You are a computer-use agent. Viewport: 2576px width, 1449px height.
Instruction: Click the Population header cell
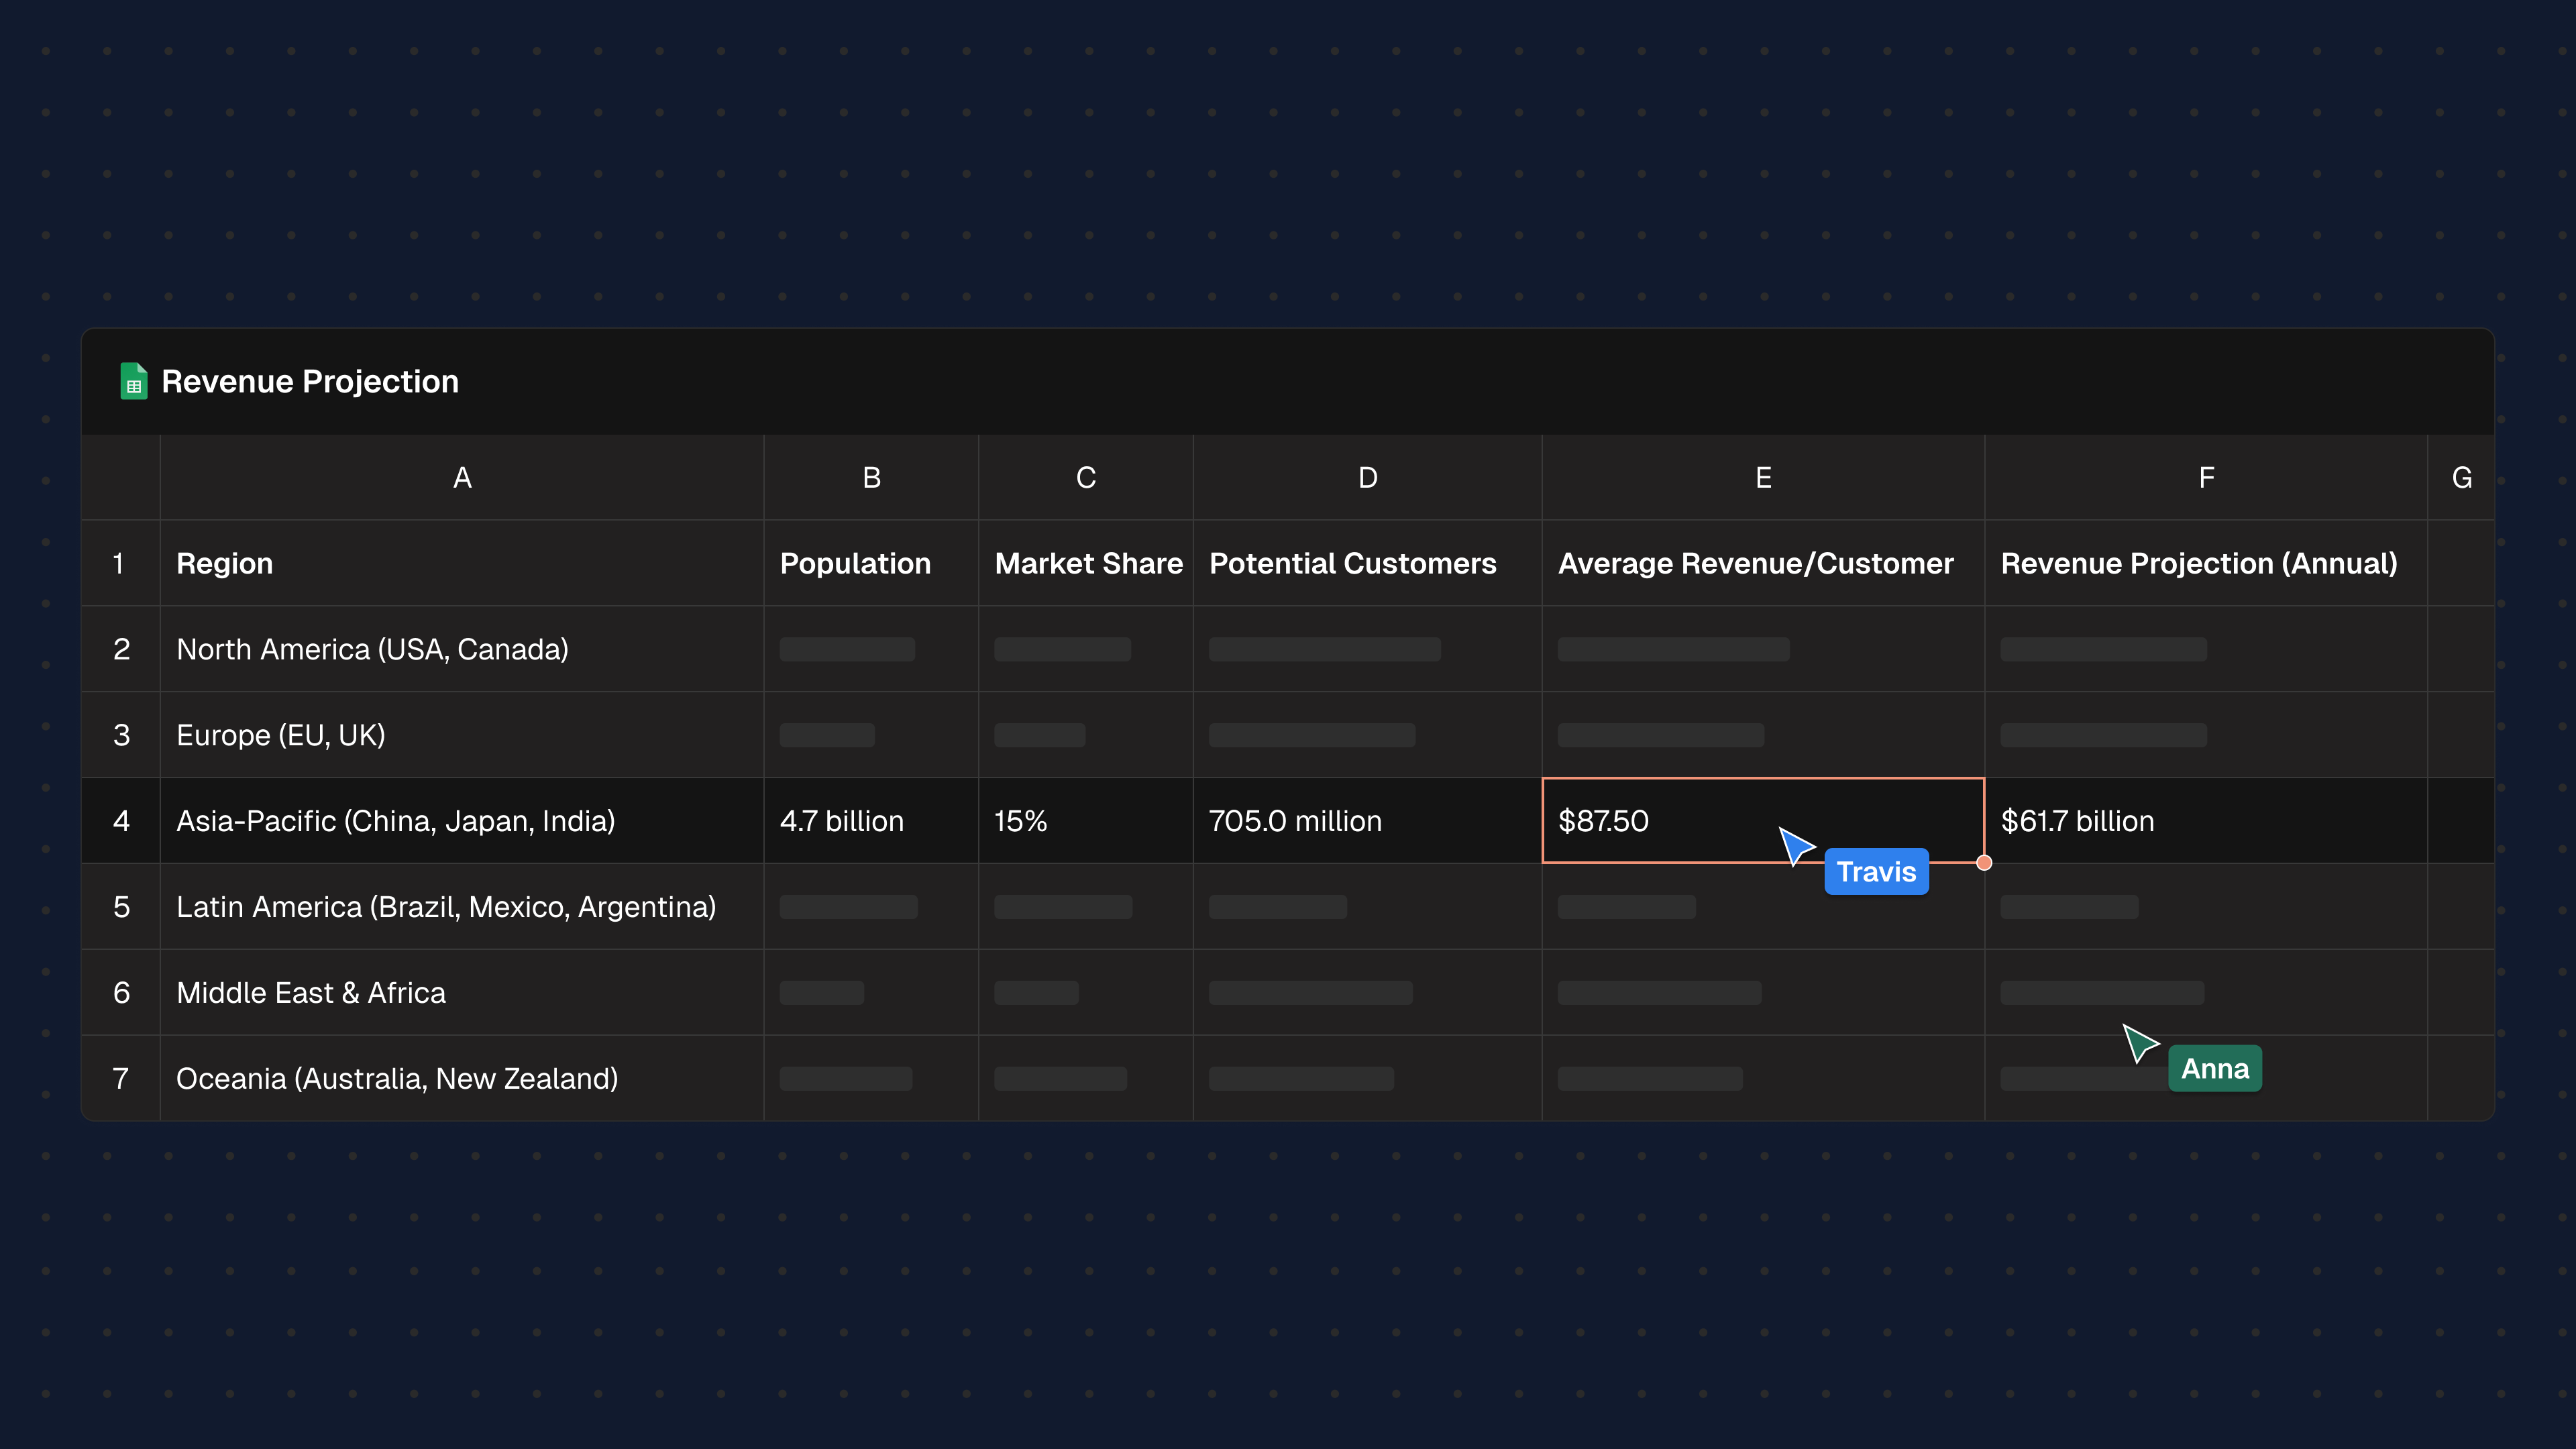[x=871, y=563]
